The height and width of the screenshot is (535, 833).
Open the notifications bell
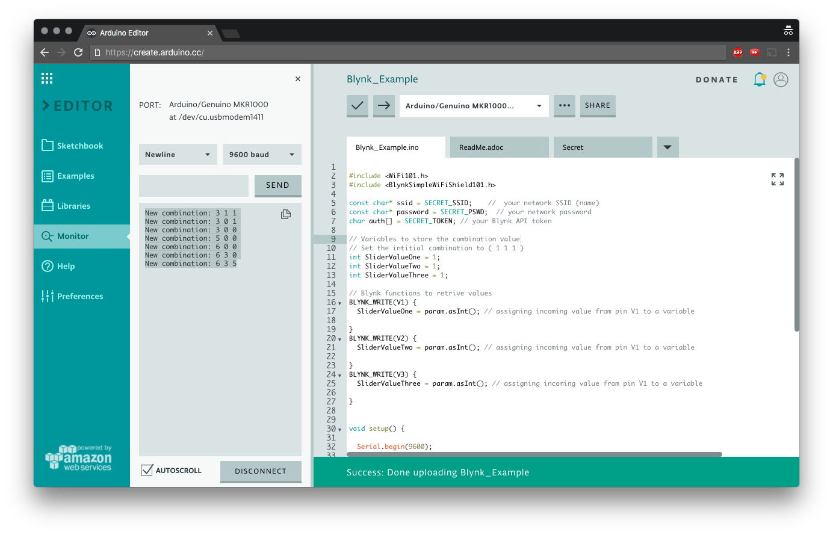(x=760, y=79)
